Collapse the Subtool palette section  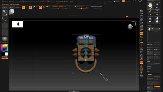pyautogui.click(x=149, y=26)
